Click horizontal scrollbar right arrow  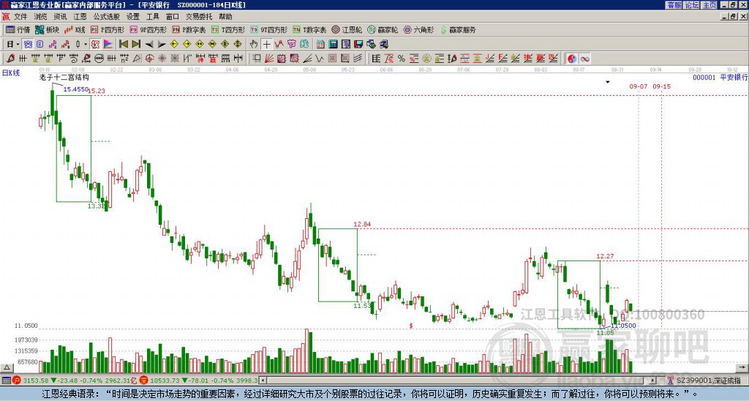tap(653, 381)
